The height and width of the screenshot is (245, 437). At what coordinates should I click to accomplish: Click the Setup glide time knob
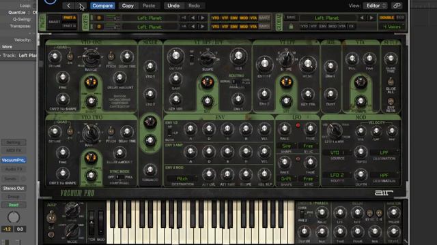[391, 59]
